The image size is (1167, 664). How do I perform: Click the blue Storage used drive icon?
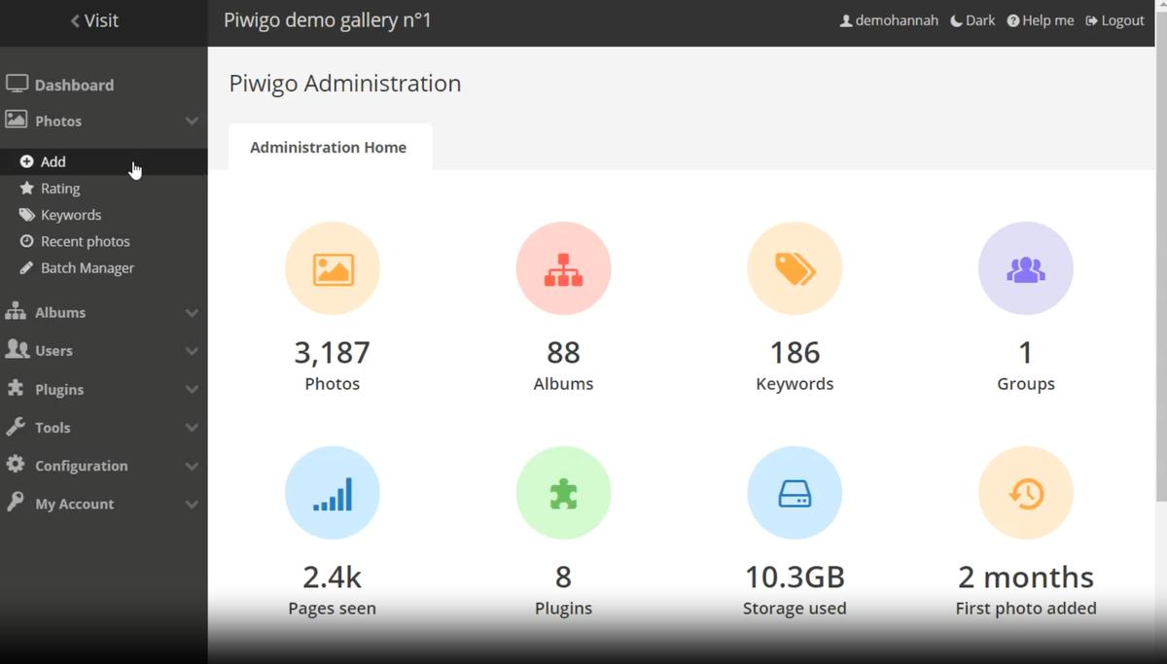(x=795, y=494)
